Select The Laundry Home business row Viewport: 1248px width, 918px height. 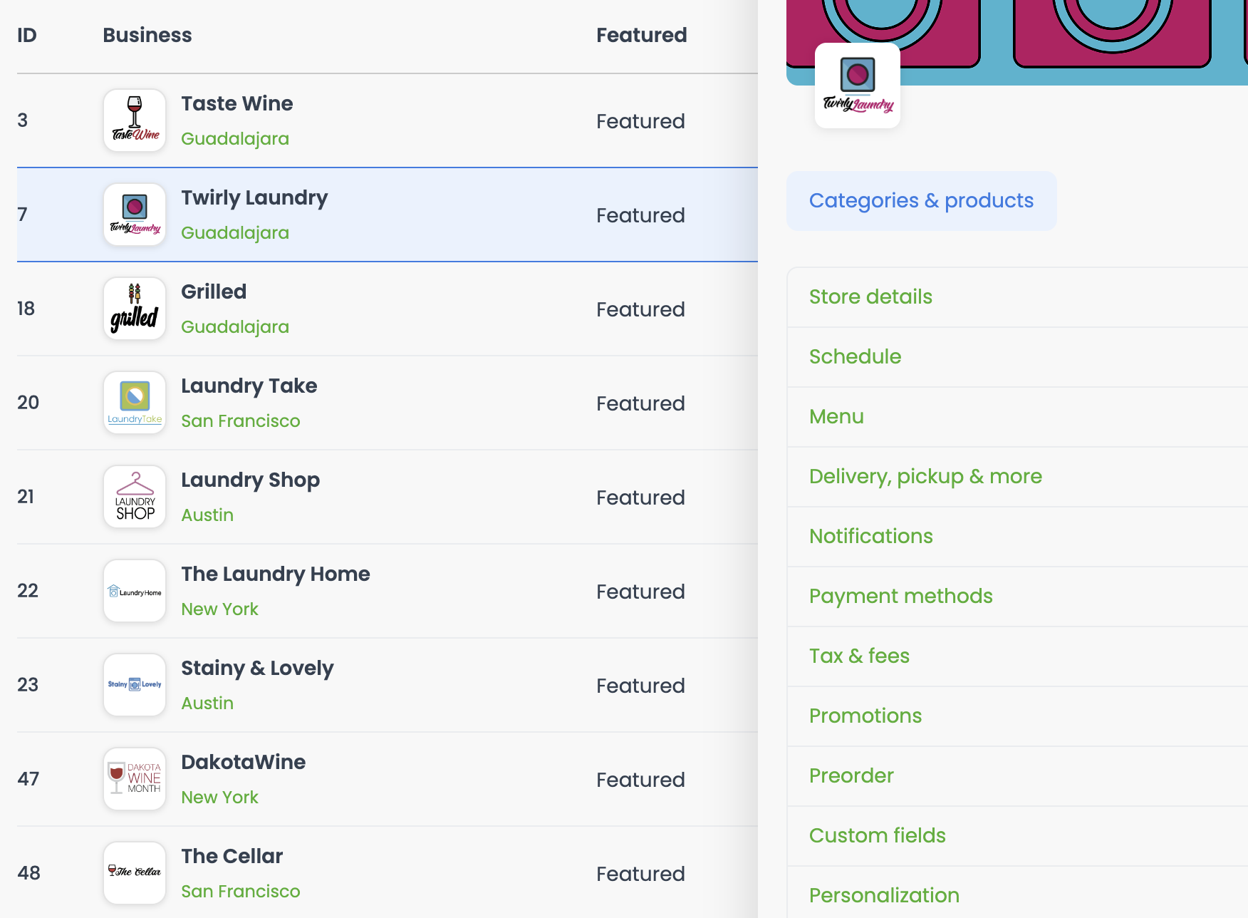click(x=388, y=591)
